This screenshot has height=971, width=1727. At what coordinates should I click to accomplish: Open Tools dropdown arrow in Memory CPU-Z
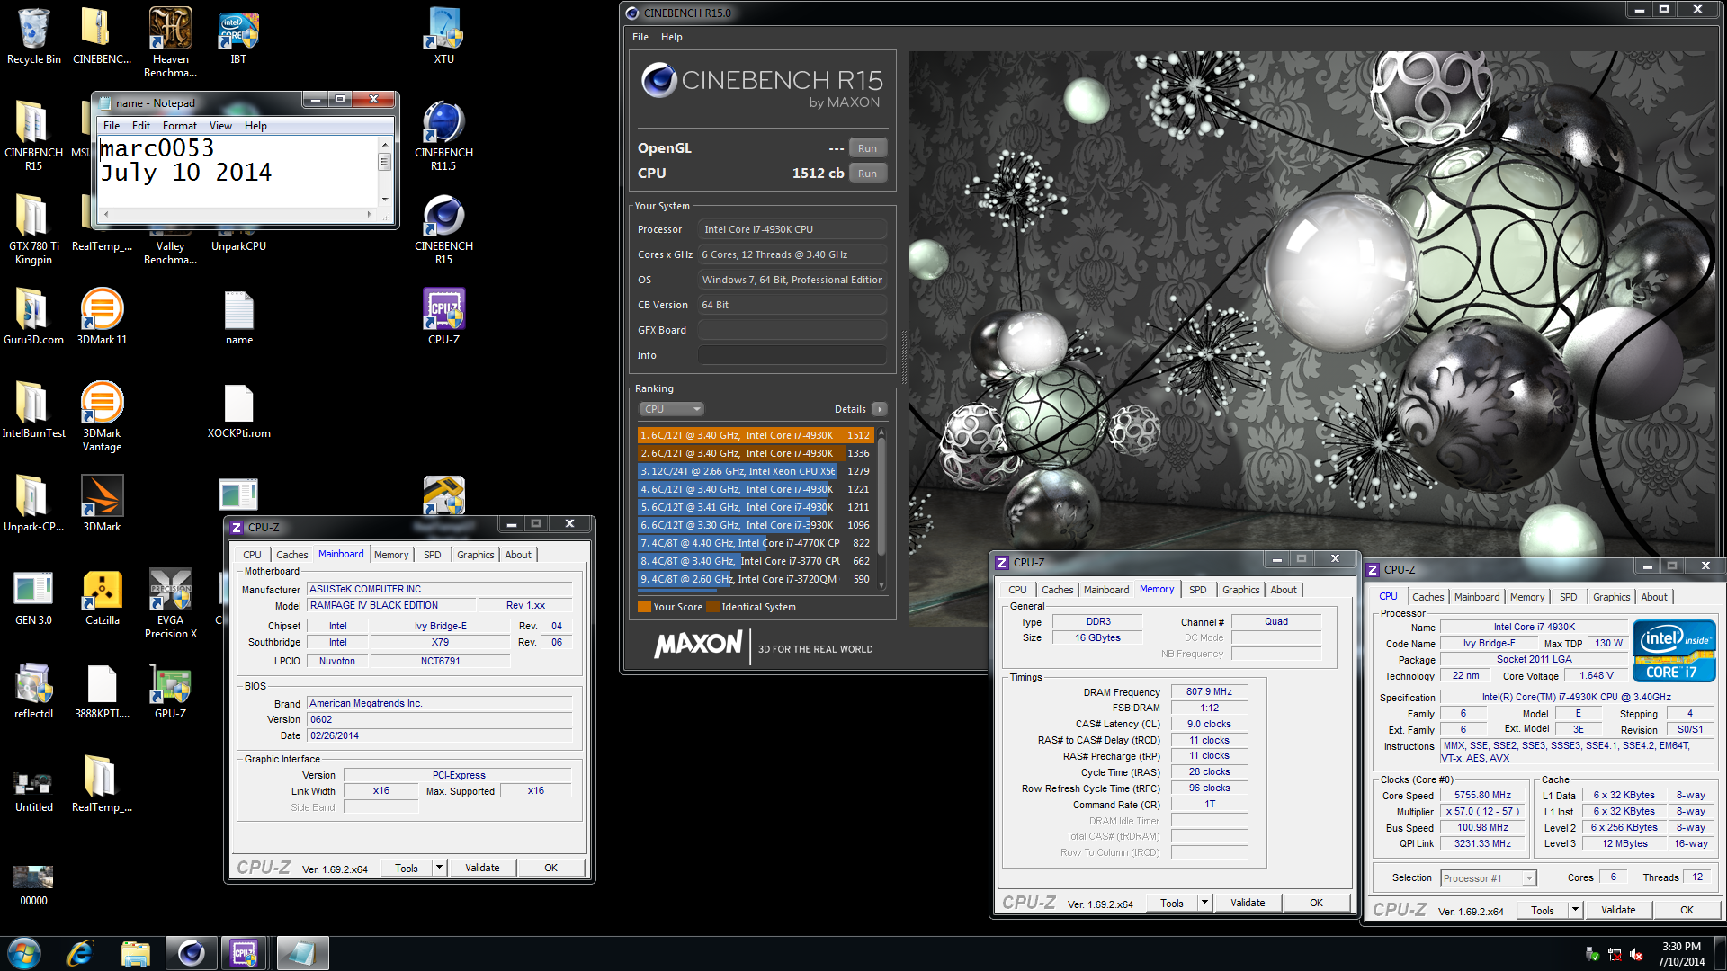point(1204,903)
